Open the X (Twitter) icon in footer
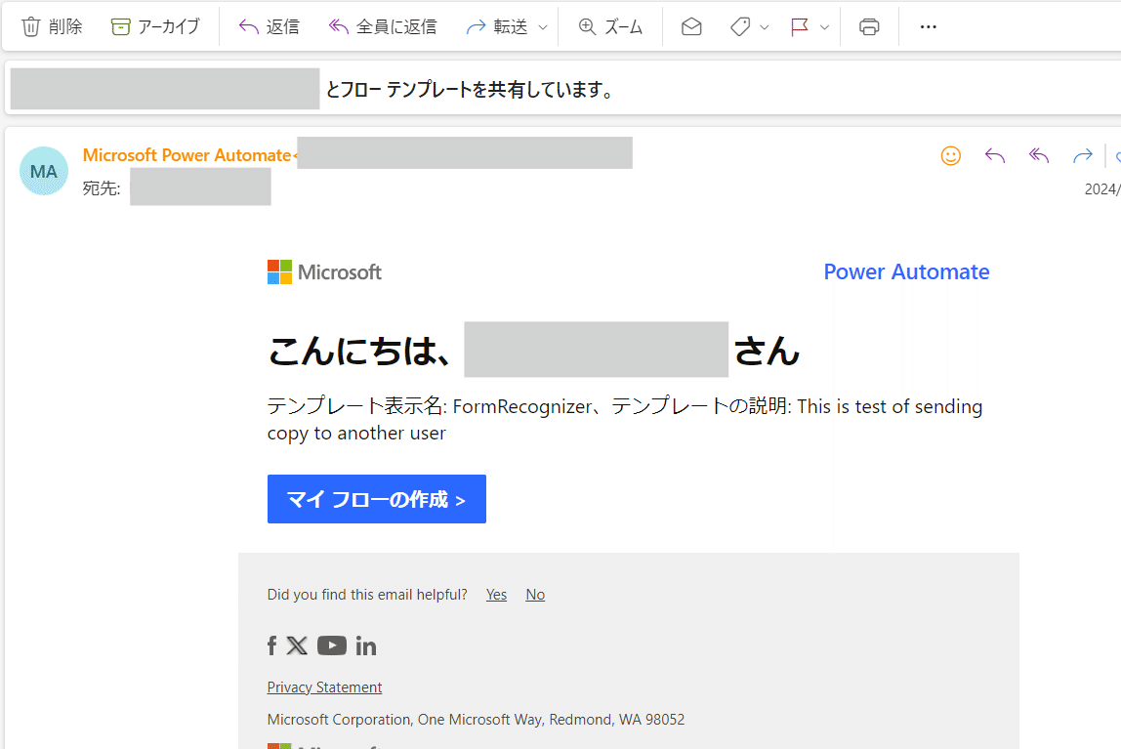The image size is (1121, 749). [x=297, y=646]
